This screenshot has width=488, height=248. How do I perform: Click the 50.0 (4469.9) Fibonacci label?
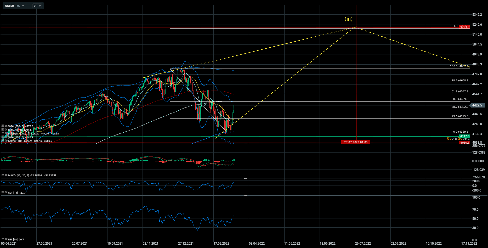[x=460, y=99]
